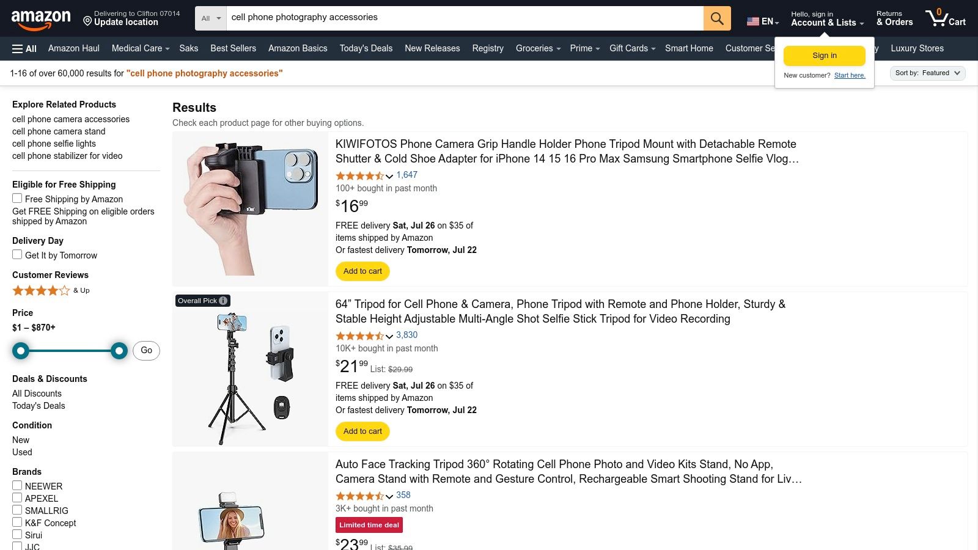Go to Best Sellers nav item

(x=233, y=48)
